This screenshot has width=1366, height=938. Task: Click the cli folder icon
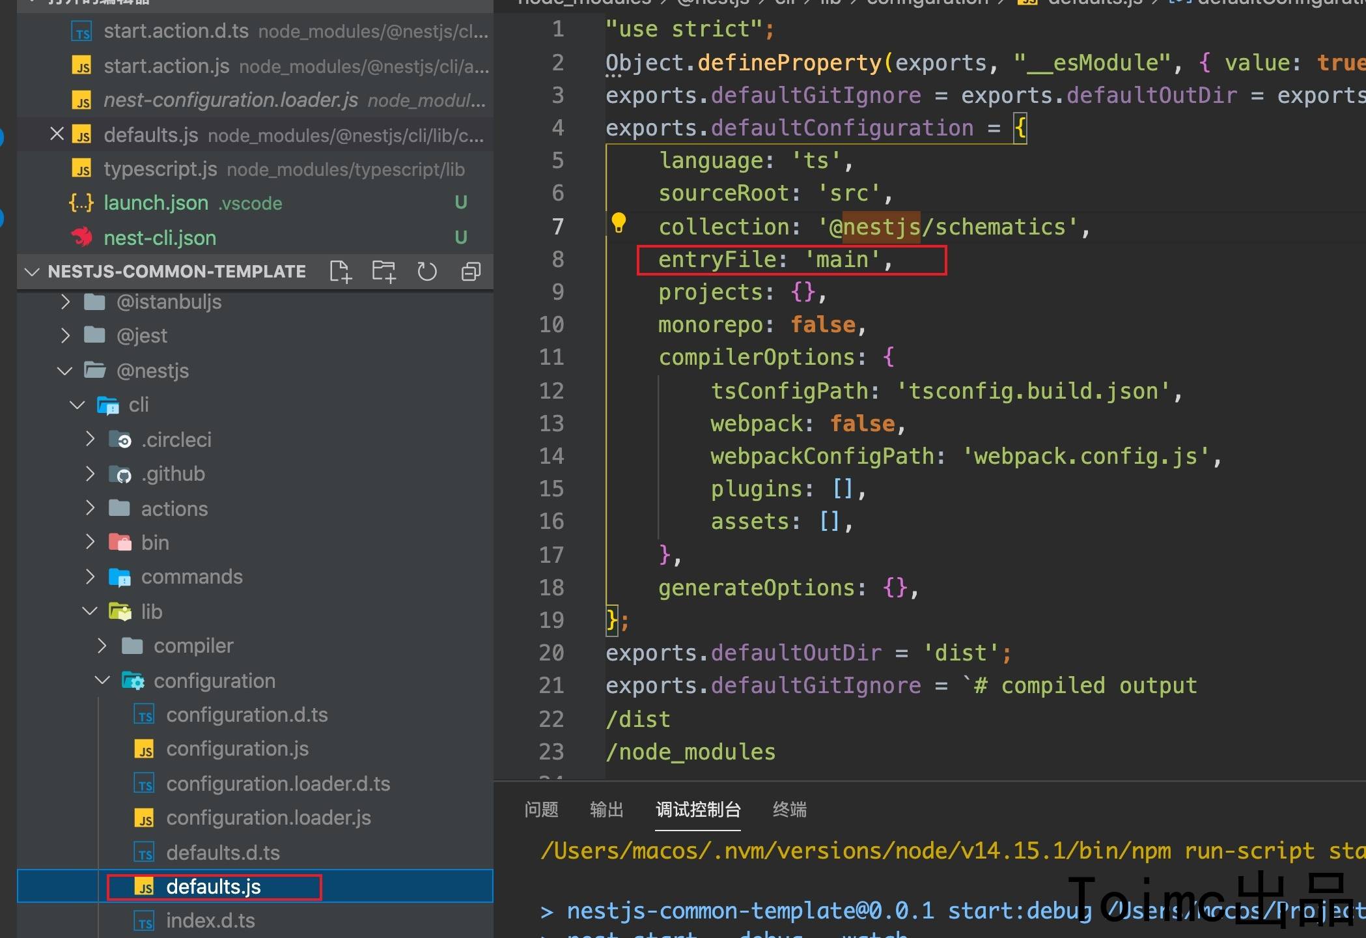pyautogui.click(x=107, y=405)
